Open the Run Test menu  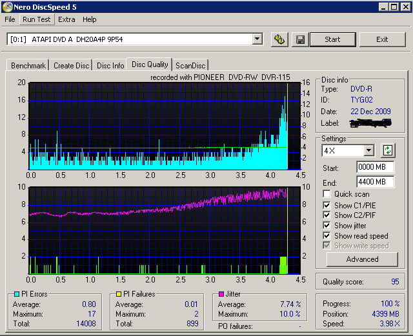36,19
